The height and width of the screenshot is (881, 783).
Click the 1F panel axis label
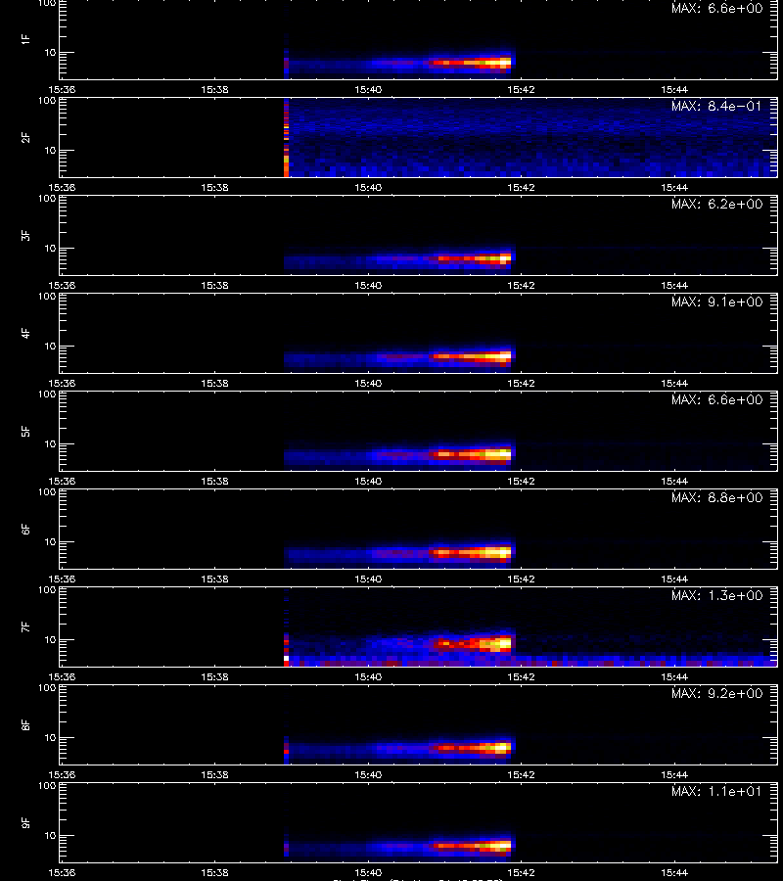[25, 39]
